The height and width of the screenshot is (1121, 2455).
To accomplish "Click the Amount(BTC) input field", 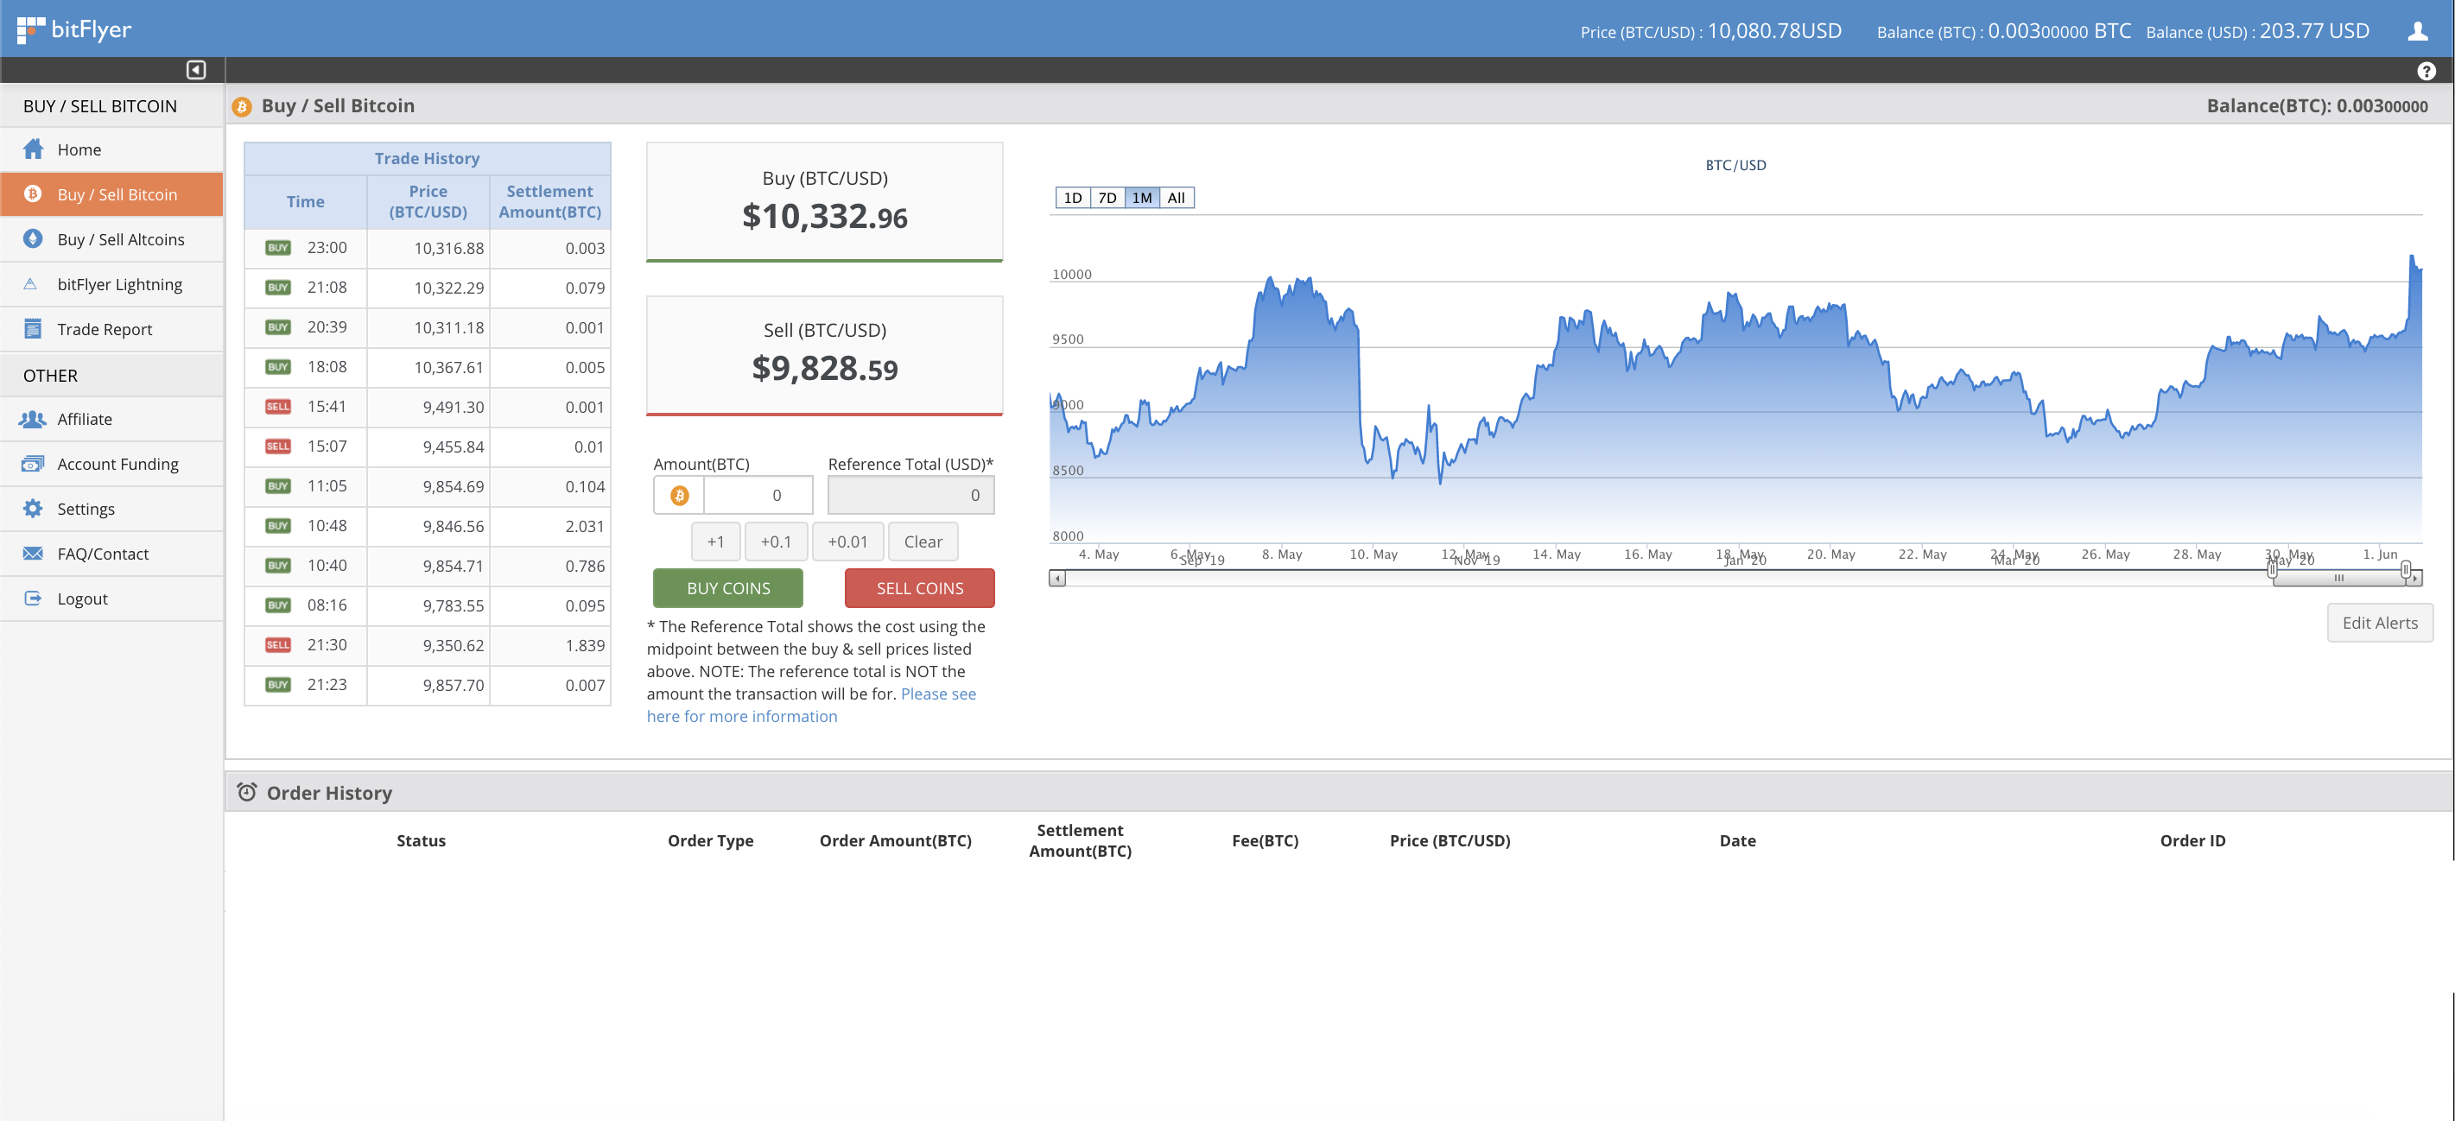I will pos(758,495).
